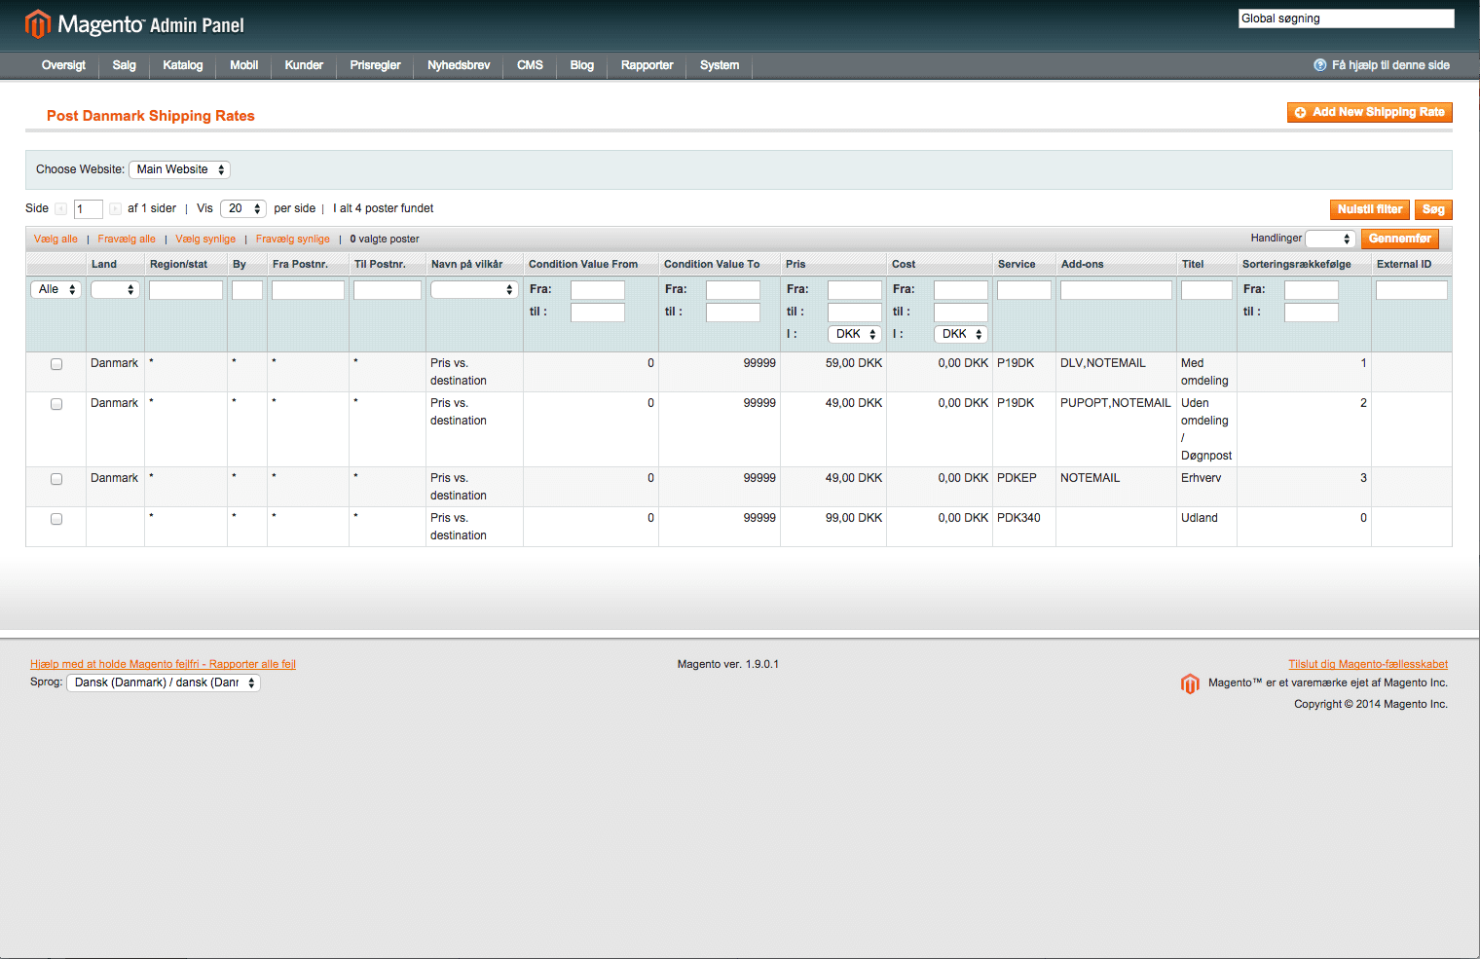Tick the checkbox for the 'Med omdeling' row
This screenshot has width=1480, height=959.
click(56, 364)
